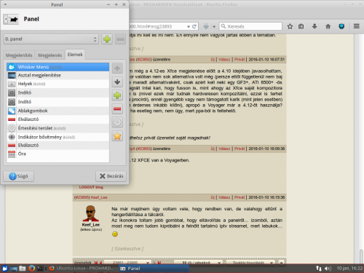Reload page in Firefox
Image resolution: width=364 pixels, height=273 pixels.
coord(194,26)
